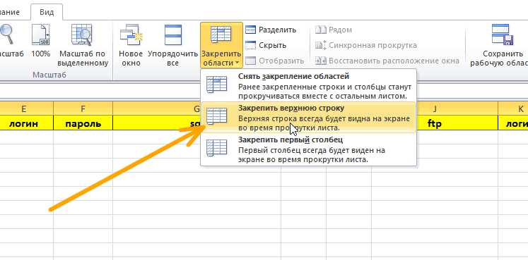Click the 'пароль' header cell
Image resolution: width=528 pixels, height=260 pixels.
(x=83, y=123)
